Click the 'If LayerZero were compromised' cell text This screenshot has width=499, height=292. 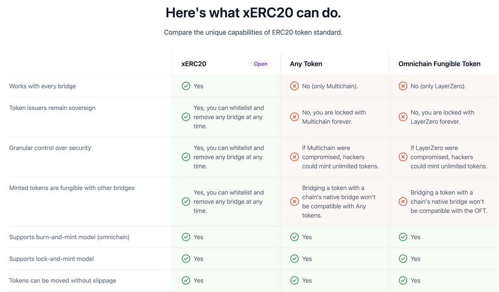point(449,157)
